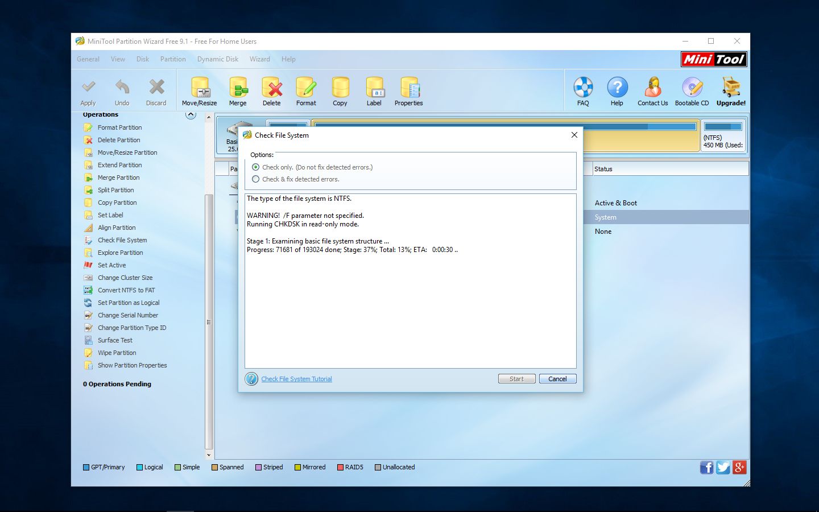Open the Dynamic Disk menu

(x=218, y=59)
